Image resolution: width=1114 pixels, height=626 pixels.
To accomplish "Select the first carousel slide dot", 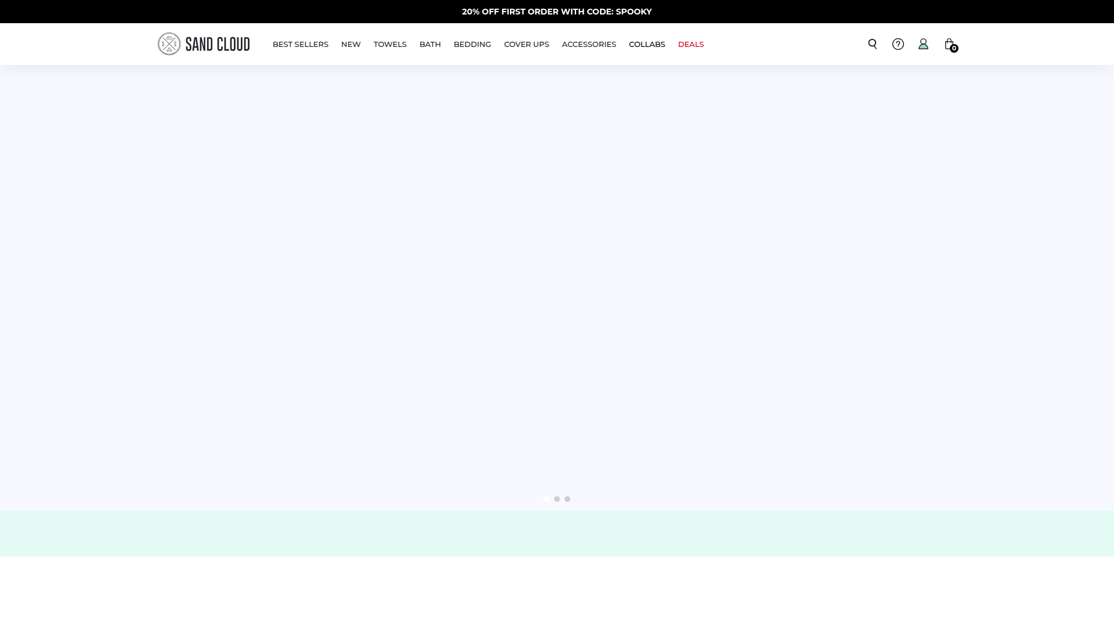I will [x=547, y=498].
